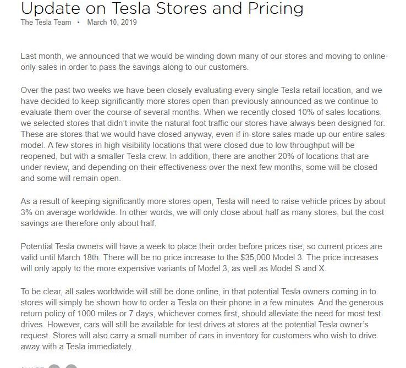Click the second round share icon at bottom
Image resolution: width=406 pixels, height=368 pixels.
pyautogui.click(x=72, y=365)
